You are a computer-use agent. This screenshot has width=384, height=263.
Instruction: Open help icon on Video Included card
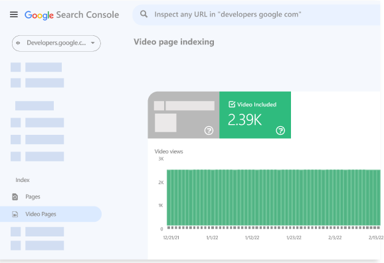[x=280, y=130]
